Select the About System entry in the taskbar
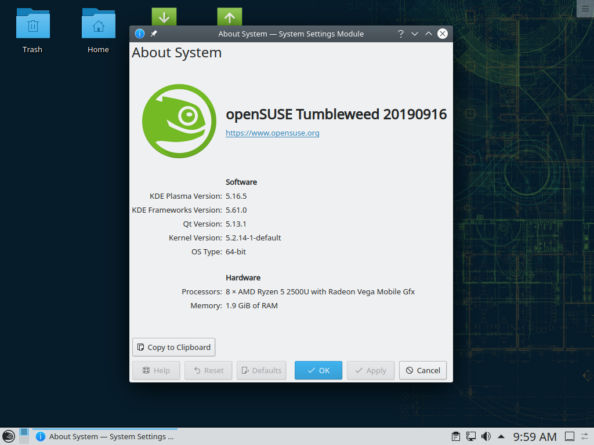 coord(104,436)
